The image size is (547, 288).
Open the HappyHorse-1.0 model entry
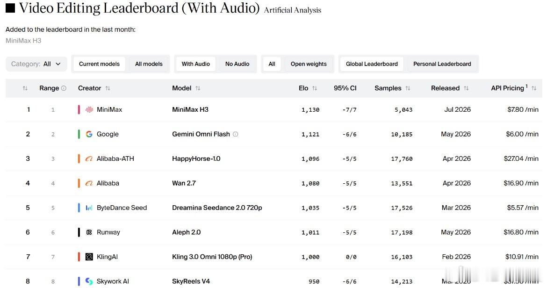(x=196, y=158)
